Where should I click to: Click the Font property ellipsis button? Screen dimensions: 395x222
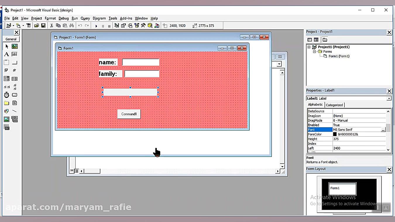[383, 130]
